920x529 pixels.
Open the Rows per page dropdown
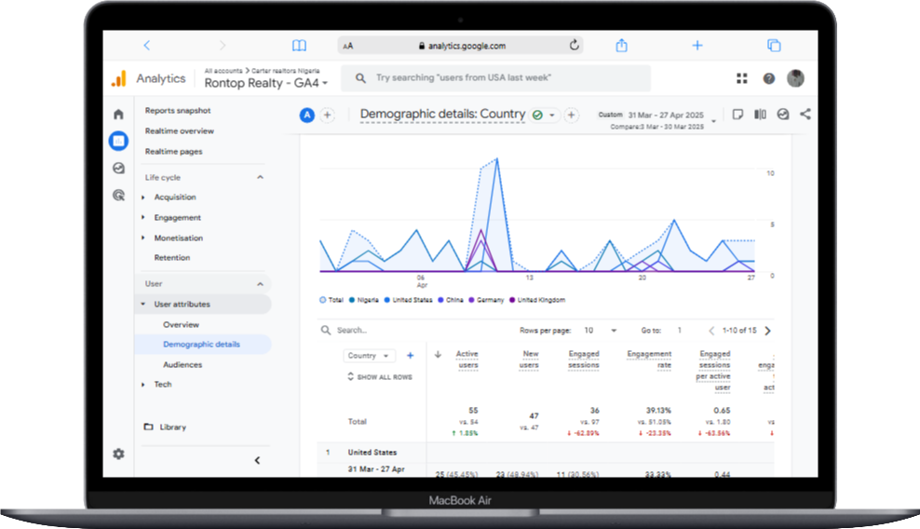tap(601, 331)
